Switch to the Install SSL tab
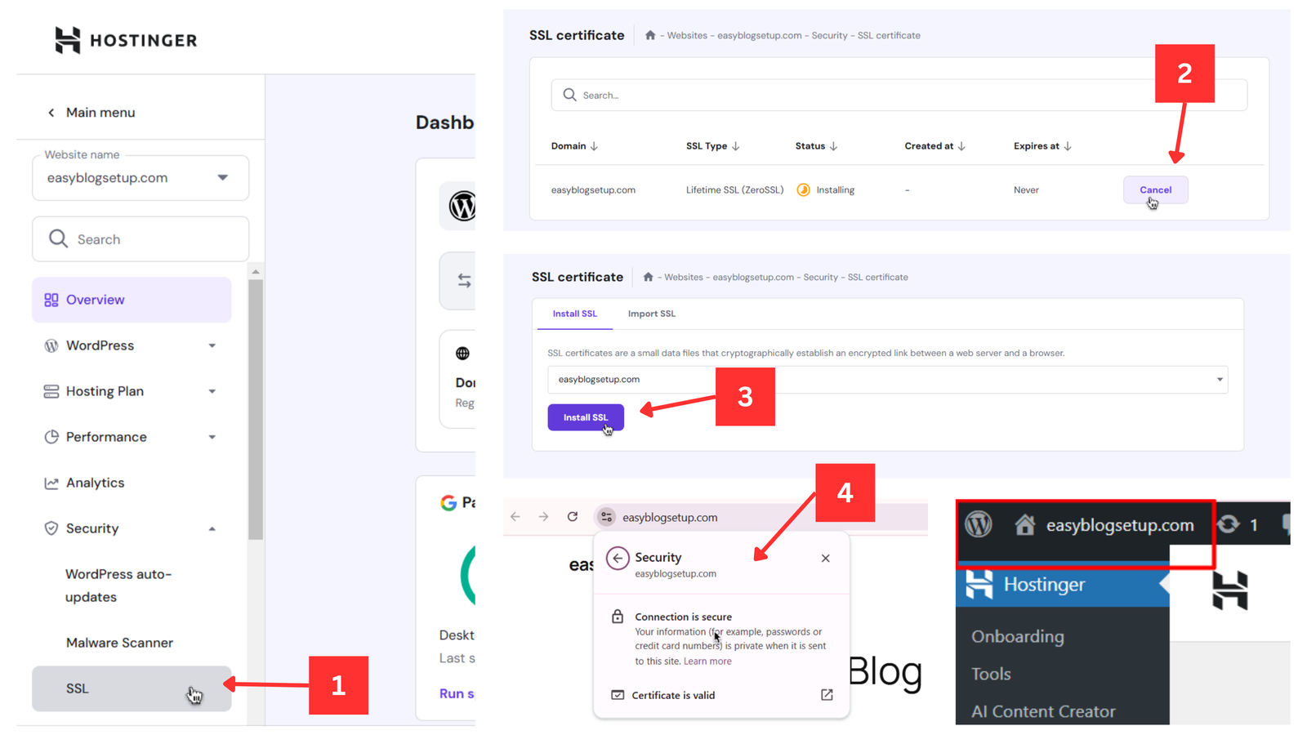 tap(574, 314)
